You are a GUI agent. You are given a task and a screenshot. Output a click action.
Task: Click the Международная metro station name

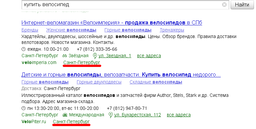(87, 115)
